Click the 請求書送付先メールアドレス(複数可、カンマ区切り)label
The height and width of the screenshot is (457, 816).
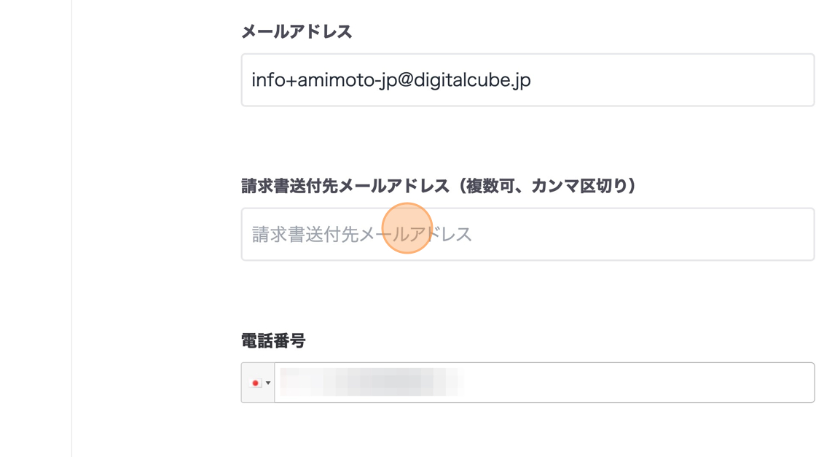point(437,186)
